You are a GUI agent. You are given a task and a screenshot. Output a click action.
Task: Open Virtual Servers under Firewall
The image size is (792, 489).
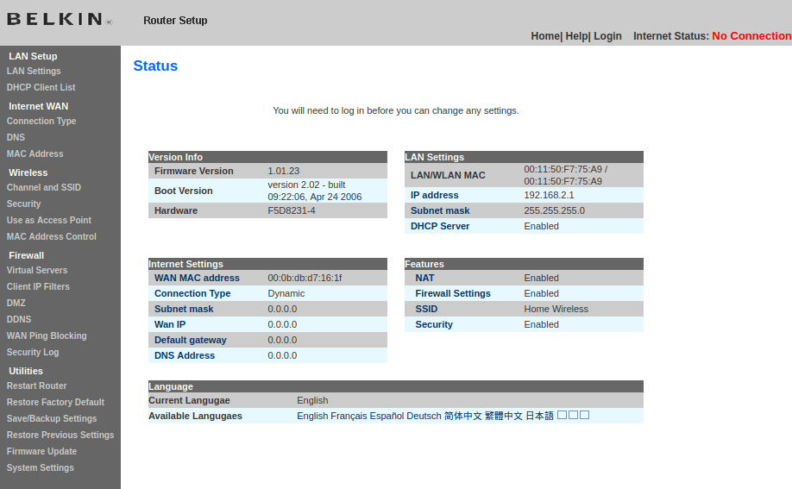37,271
